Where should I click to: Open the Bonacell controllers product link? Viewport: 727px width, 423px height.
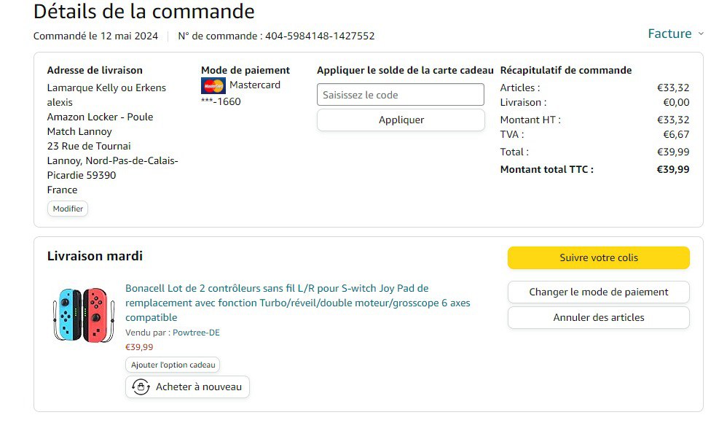click(x=297, y=303)
